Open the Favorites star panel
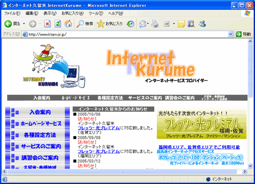Viewport: 255px width, 184px height. click(100, 24)
